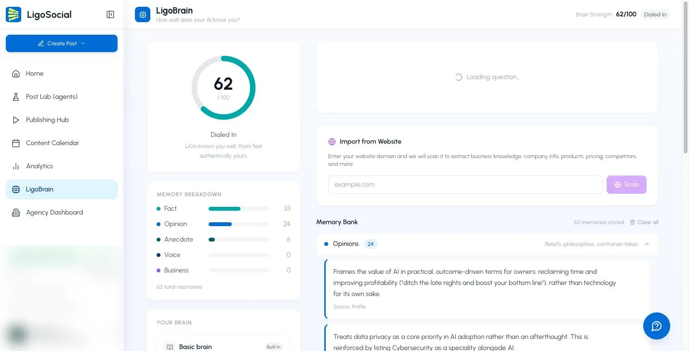Click the Post Lab flask icon

(x=16, y=97)
